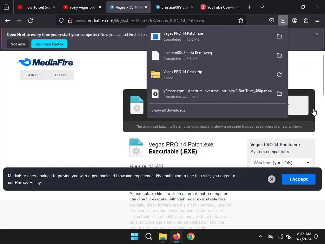Open the Firefox View icon

point(6,7)
